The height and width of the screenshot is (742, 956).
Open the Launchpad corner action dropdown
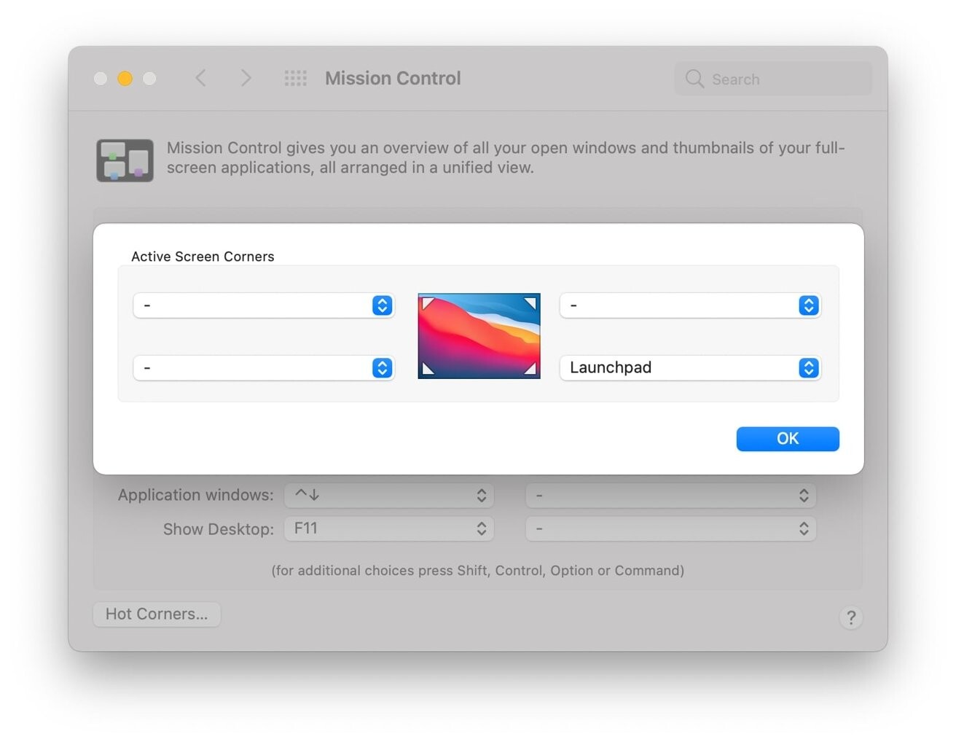(x=689, y=368)
